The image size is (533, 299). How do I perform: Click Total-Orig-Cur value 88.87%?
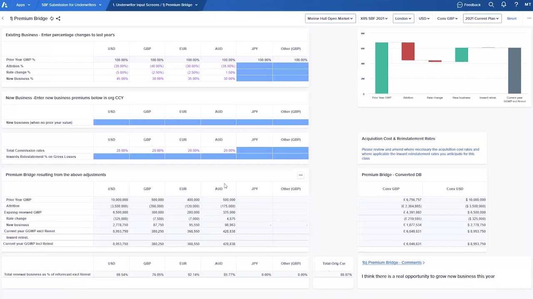(x=346, y=274)
